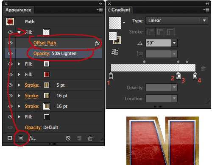212x165 pixels.
Task: Open the gradient Type dropdown
Action: pos(177,21)
